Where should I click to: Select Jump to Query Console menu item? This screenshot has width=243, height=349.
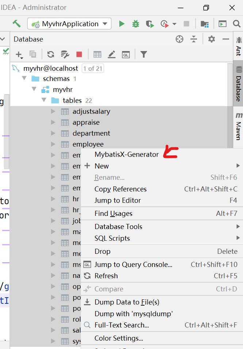(x=162, y=264)
